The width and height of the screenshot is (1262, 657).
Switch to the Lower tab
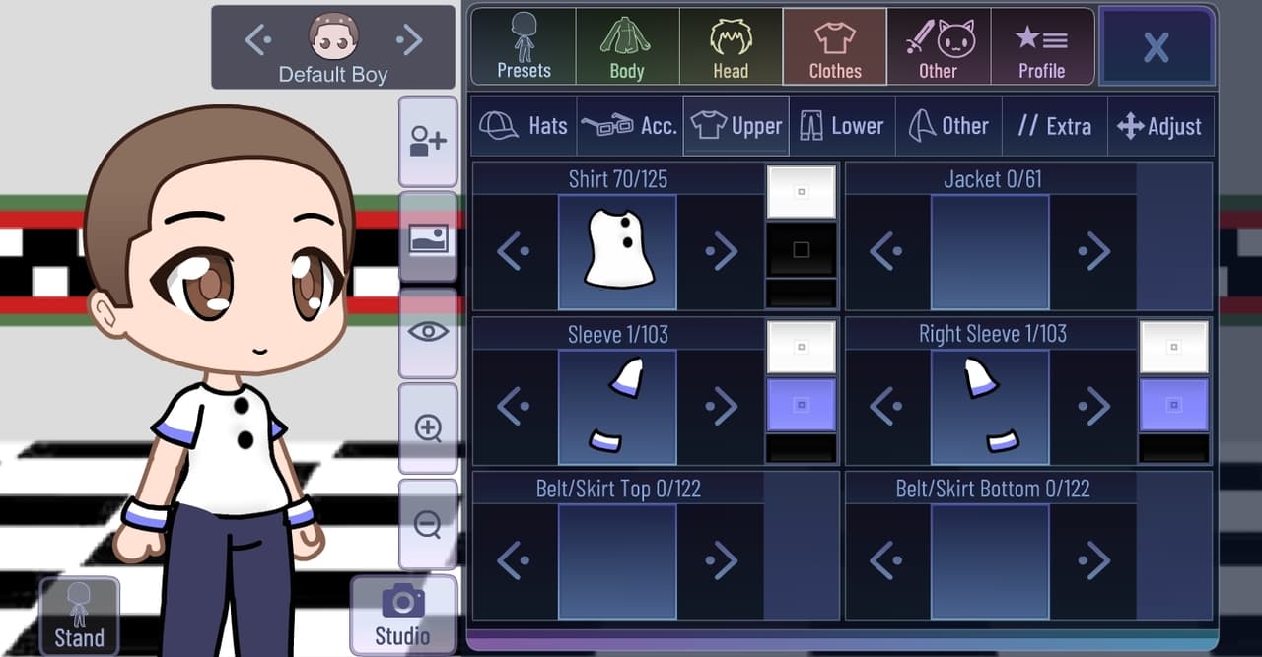click(842, 126)
